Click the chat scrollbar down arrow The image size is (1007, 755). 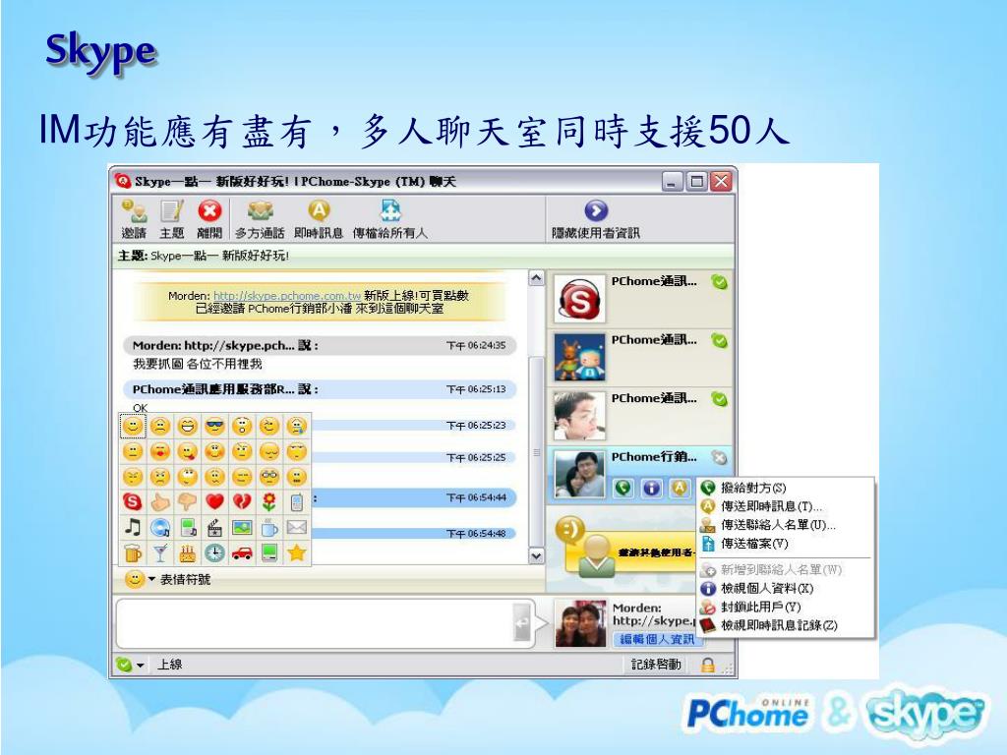click(536, 556)
